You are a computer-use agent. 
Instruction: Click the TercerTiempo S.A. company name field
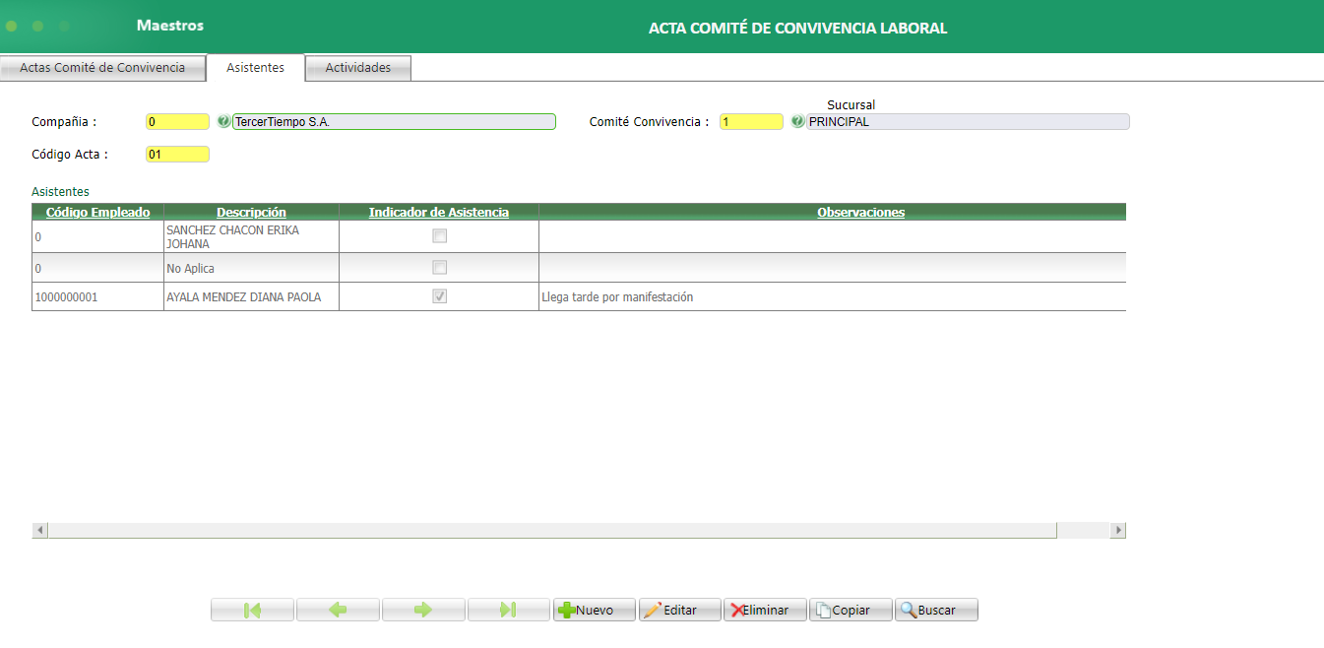(x=394, y=122)
